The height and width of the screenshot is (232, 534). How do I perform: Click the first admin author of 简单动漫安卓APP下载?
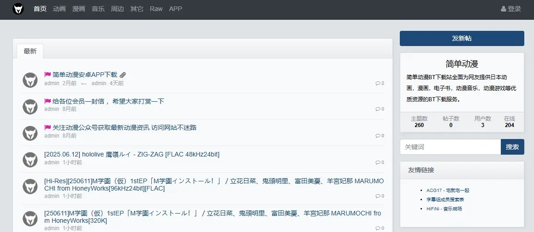click(x=52, y=83)
